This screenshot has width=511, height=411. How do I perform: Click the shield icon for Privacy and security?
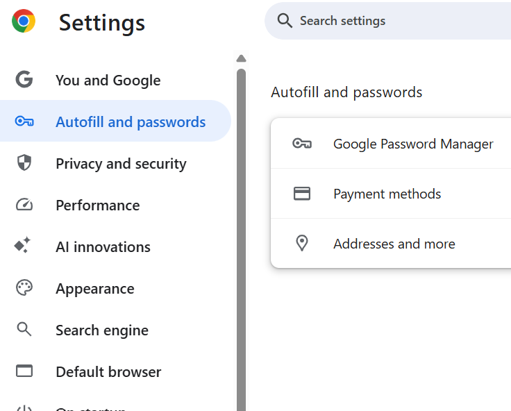click(24, 163)
